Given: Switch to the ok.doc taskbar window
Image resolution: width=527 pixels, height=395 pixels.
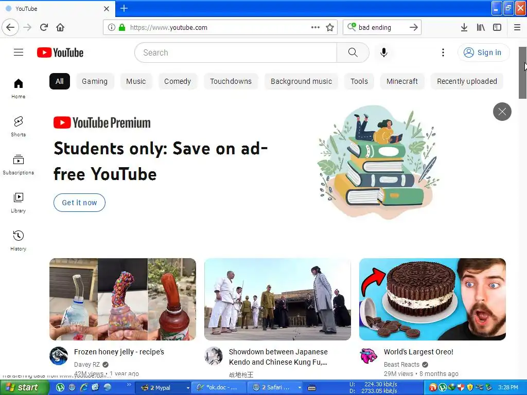Looking at the screenshot, I should (218, 388).
